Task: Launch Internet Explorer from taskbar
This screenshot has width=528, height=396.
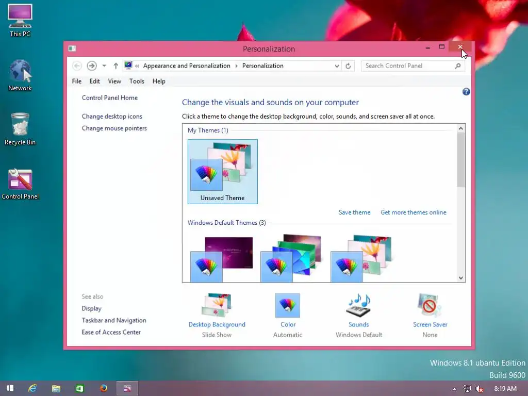Action: pos(32,388)
